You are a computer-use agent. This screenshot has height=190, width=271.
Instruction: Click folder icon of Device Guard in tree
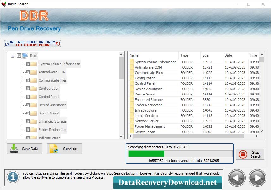tap(34, 113)
